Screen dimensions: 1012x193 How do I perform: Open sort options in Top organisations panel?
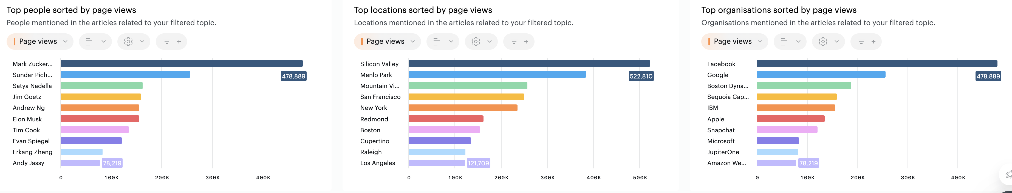[x=790, y=42]
